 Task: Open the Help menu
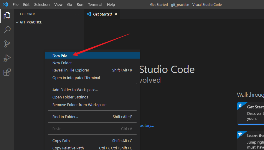(x=111, y=4)
